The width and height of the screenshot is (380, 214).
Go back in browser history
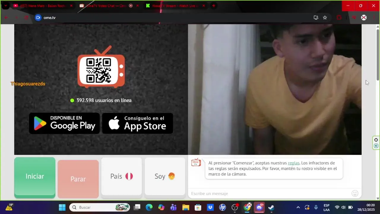coord(6,18)
